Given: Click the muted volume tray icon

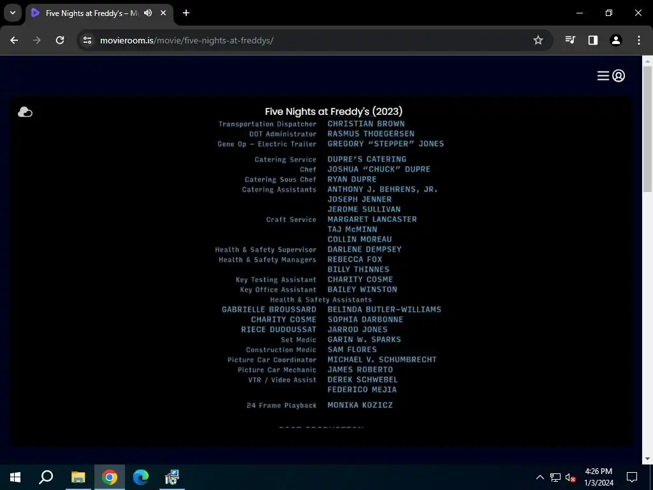Looking at the screenshot, I should (570, 477).
